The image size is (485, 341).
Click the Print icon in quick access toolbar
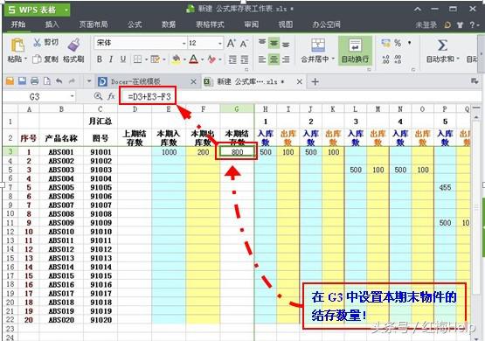coord(35,81)
